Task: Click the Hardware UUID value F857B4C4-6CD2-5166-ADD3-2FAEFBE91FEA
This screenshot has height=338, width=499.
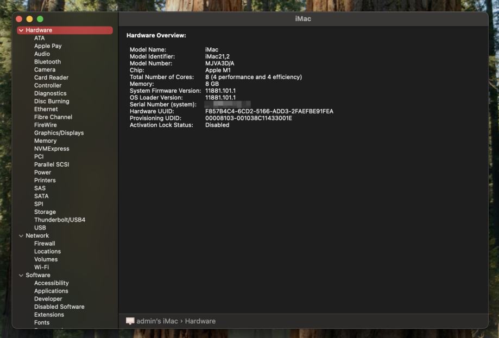Action: (x=269, y=111)
